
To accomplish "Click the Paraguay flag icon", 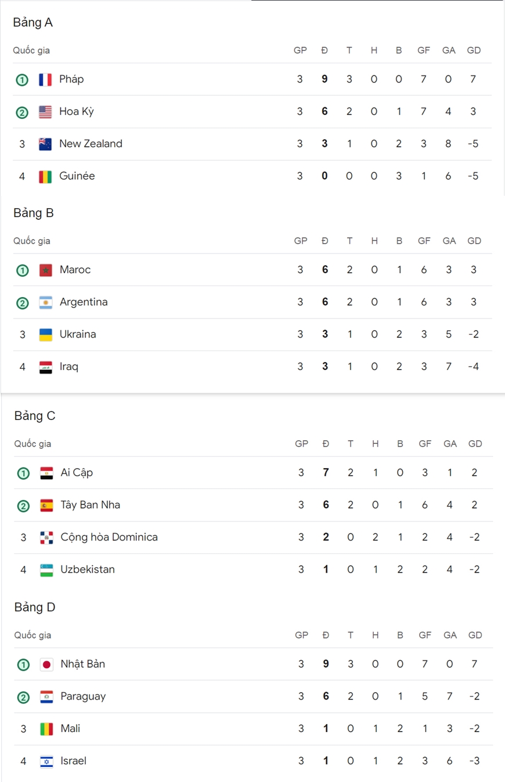I will [x=46, y=697].
